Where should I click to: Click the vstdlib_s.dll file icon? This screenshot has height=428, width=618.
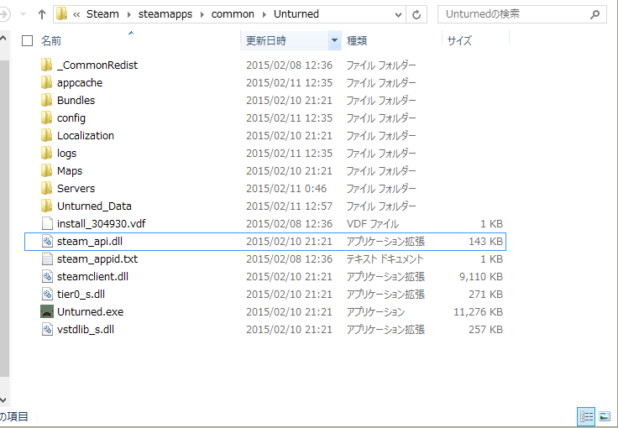tap(47, 329)
